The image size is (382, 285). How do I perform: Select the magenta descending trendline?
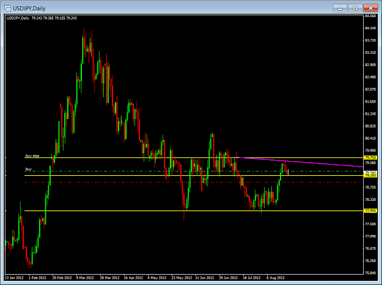click(299, 162)
